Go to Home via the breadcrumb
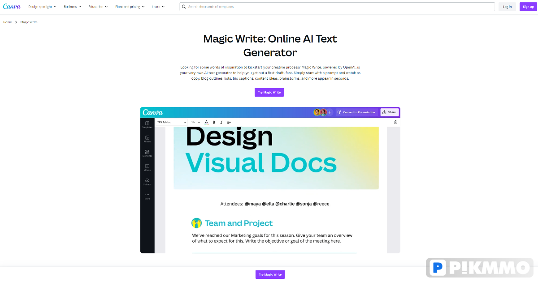Viewport: 538px width, 282px height. (8, 22)
